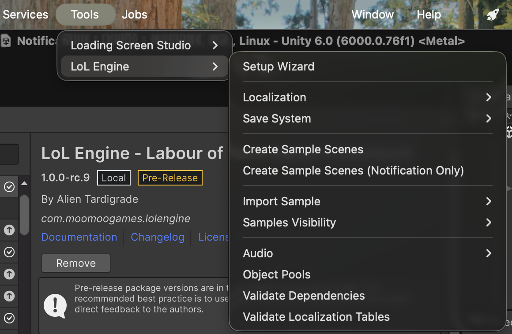This screenshot has width=512, height=334.
Task: Click the Pre-Release tag
Action: click(x=170, y=178)
